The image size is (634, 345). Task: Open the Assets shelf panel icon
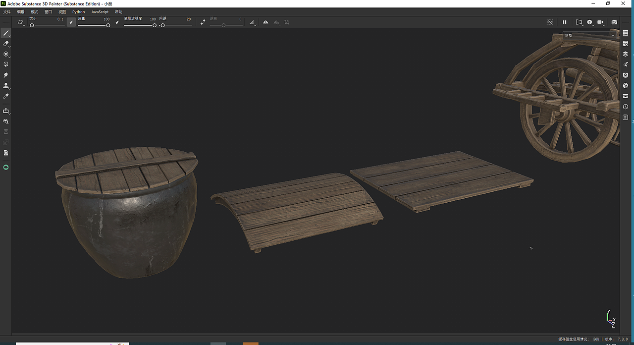[x=626, y=96]
